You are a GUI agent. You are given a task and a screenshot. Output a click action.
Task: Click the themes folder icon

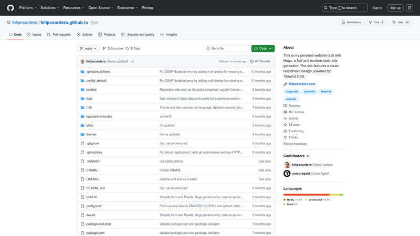tap(82, 134)
